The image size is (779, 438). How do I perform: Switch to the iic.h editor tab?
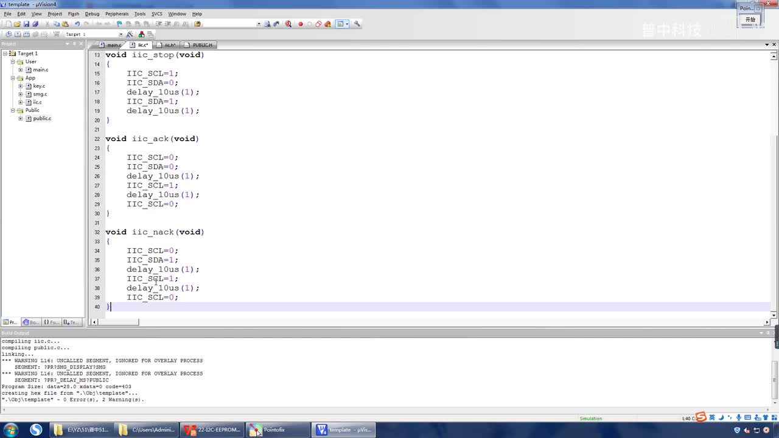(166, 45)
